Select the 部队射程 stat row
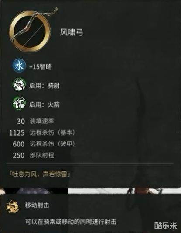Viewport: 181px width, 233px height. pos(33,156)
